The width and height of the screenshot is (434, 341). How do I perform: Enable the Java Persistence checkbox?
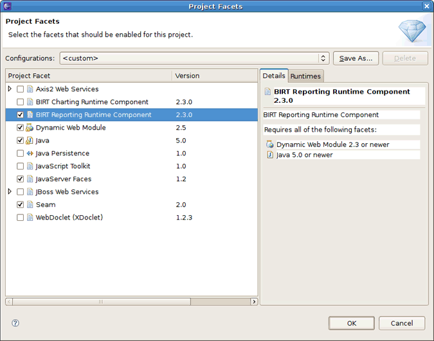coord(20,153)
